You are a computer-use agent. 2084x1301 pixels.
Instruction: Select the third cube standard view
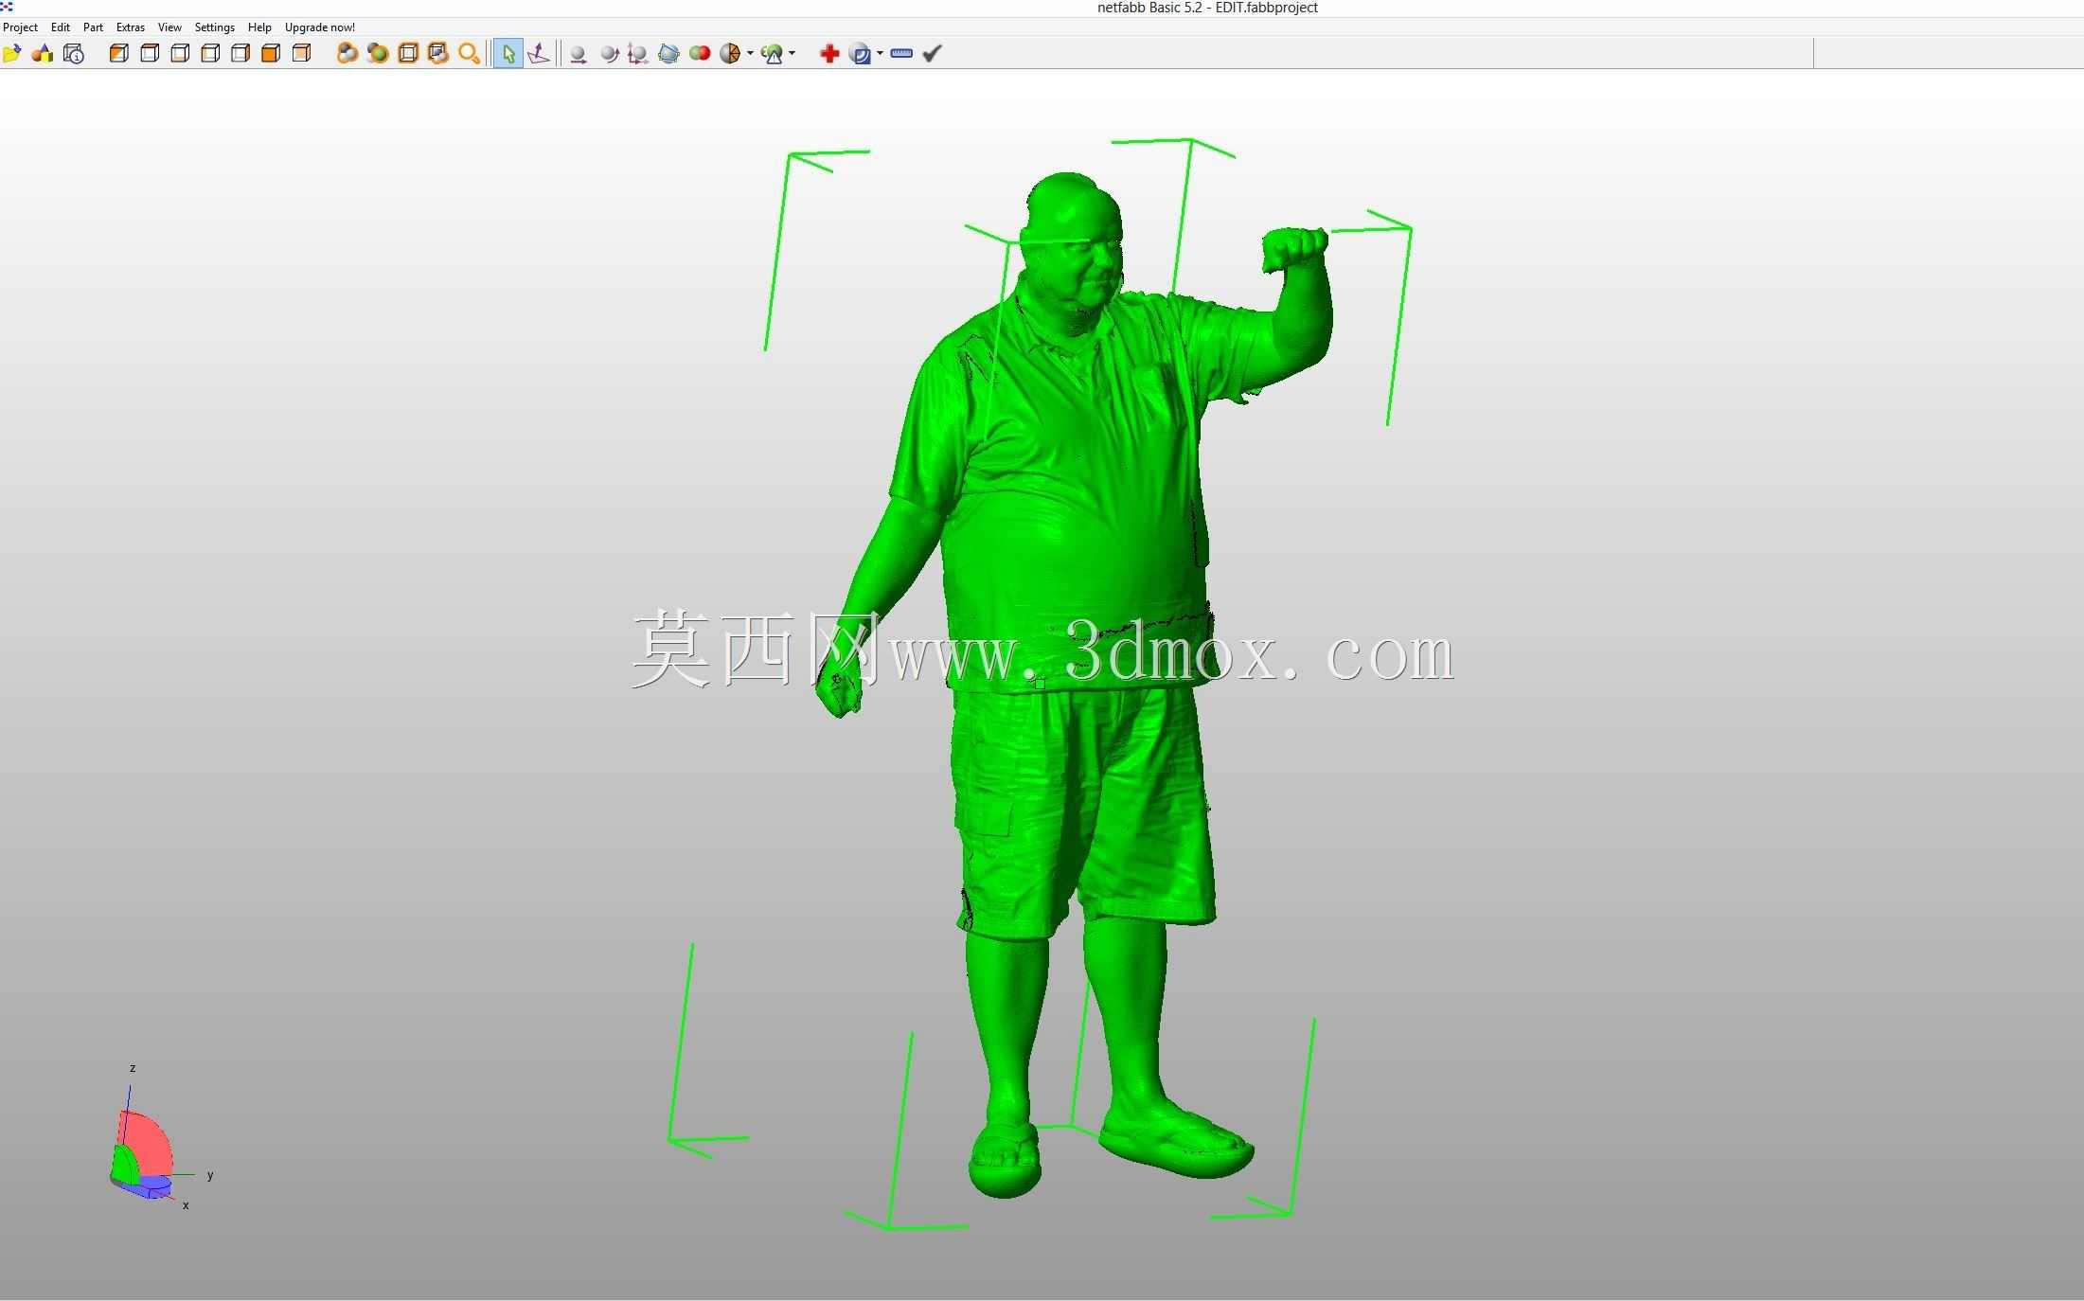point(179,54)
